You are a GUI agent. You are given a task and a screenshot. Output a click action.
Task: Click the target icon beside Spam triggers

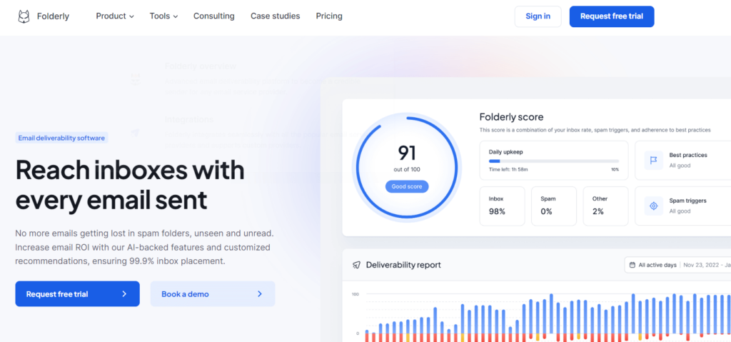coord(654,206)
